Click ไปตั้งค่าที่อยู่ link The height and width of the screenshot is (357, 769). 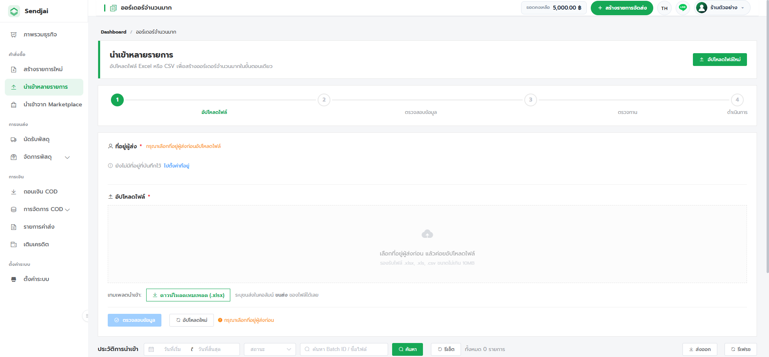point(177,166)
